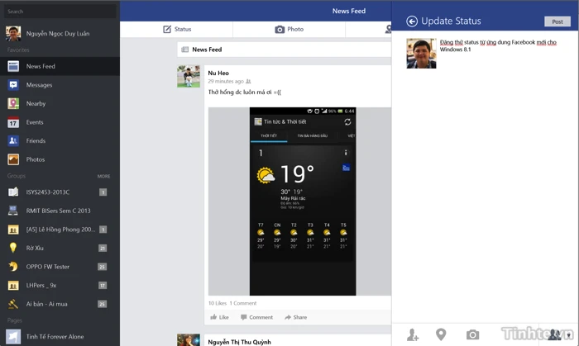The height and width of the screenshot is (346, 579).
Task: Open LHPers _ 9x group icon
Action: point(13,285)
